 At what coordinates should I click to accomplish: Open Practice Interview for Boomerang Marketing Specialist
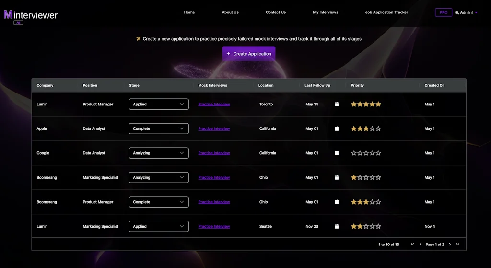pos(214,177)
